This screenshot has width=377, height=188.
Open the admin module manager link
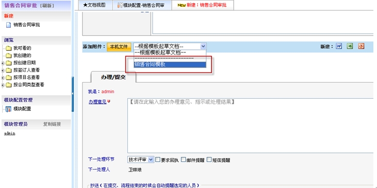[x=10, y=134]
